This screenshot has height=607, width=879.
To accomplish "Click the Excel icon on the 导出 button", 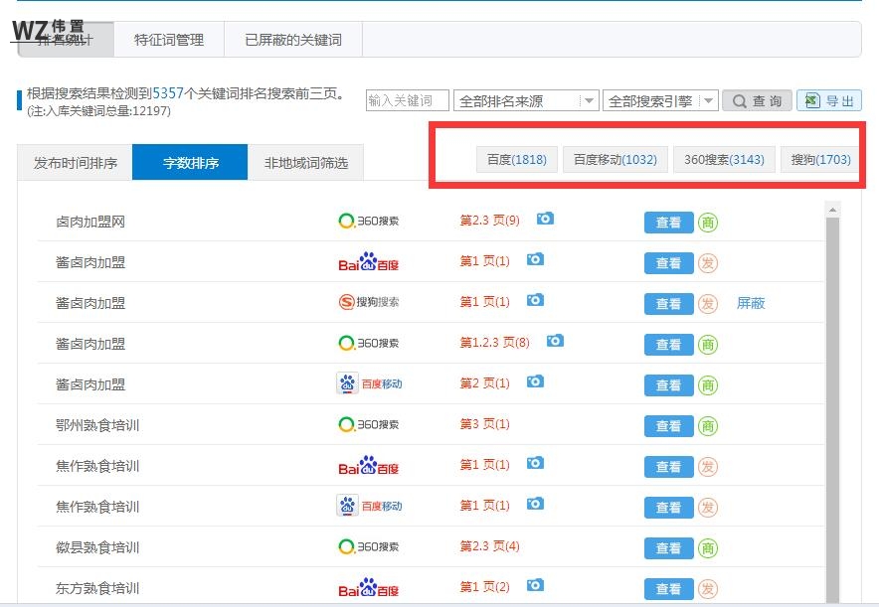I will (814, 100).
